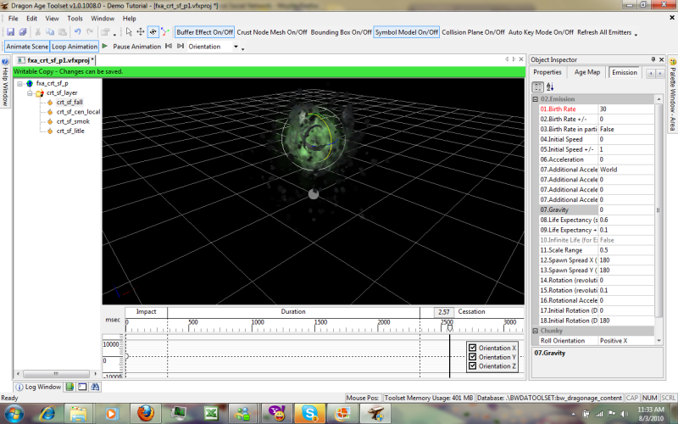Click the Refresh All Emitters button
Screen dimensions: 678x424
click(x=604, y=32)
